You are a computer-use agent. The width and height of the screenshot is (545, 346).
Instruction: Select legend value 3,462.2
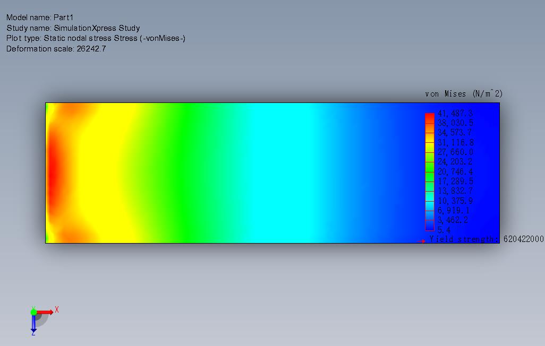[x=453, y=220]
